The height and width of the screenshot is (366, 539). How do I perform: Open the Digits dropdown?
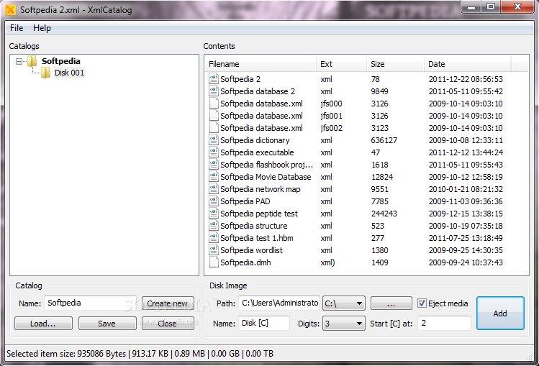point(344,324)
